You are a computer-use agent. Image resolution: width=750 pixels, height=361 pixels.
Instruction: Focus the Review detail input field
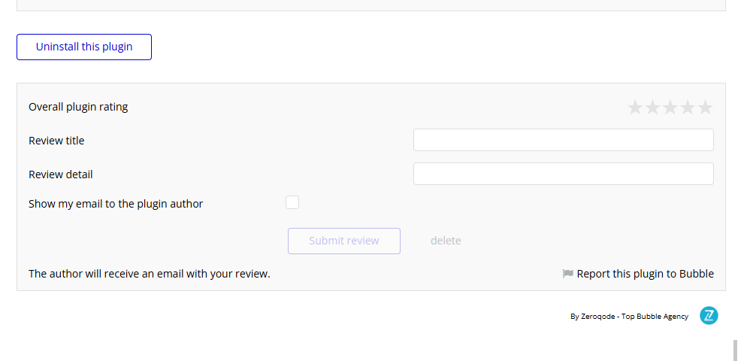click(x=564, y=174)
